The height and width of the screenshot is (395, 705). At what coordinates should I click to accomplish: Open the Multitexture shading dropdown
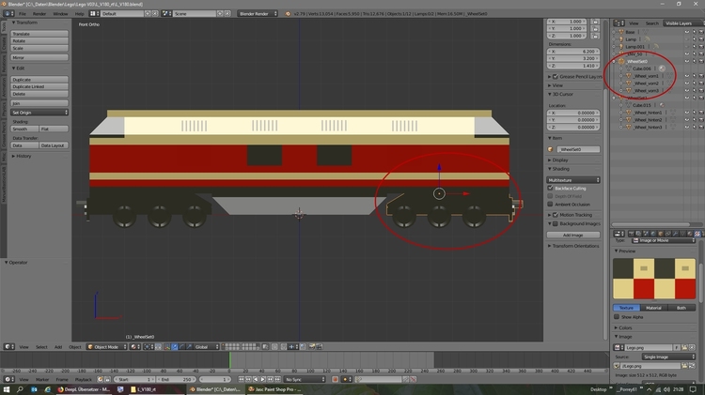(x=573, y=180)
